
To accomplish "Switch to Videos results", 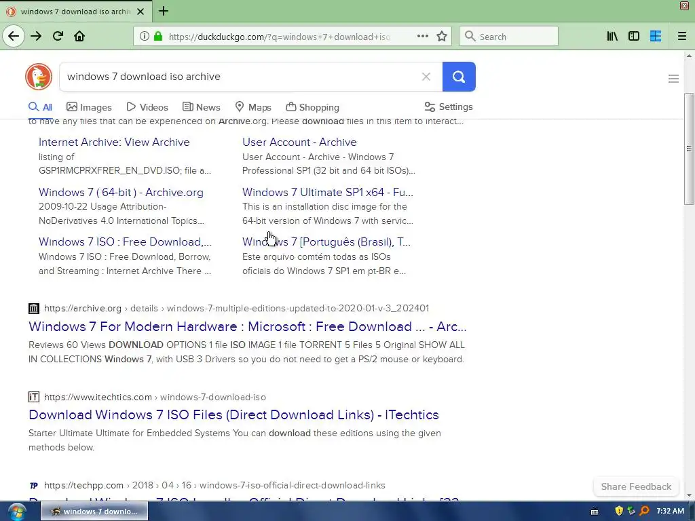I will point(147,107).
